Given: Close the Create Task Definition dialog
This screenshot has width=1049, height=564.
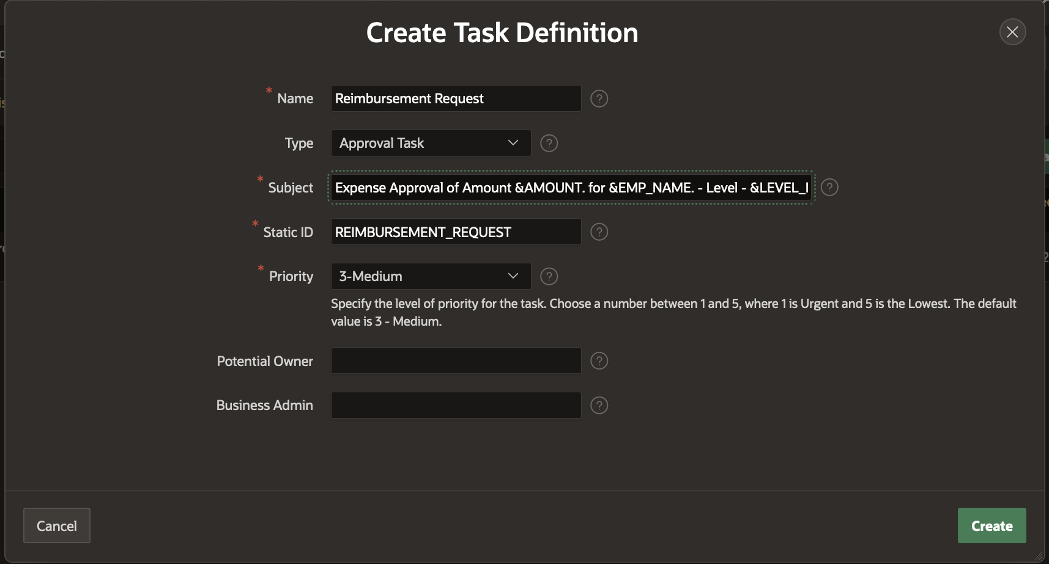Looking at the screenshot, I should (x=1012, y=32).
